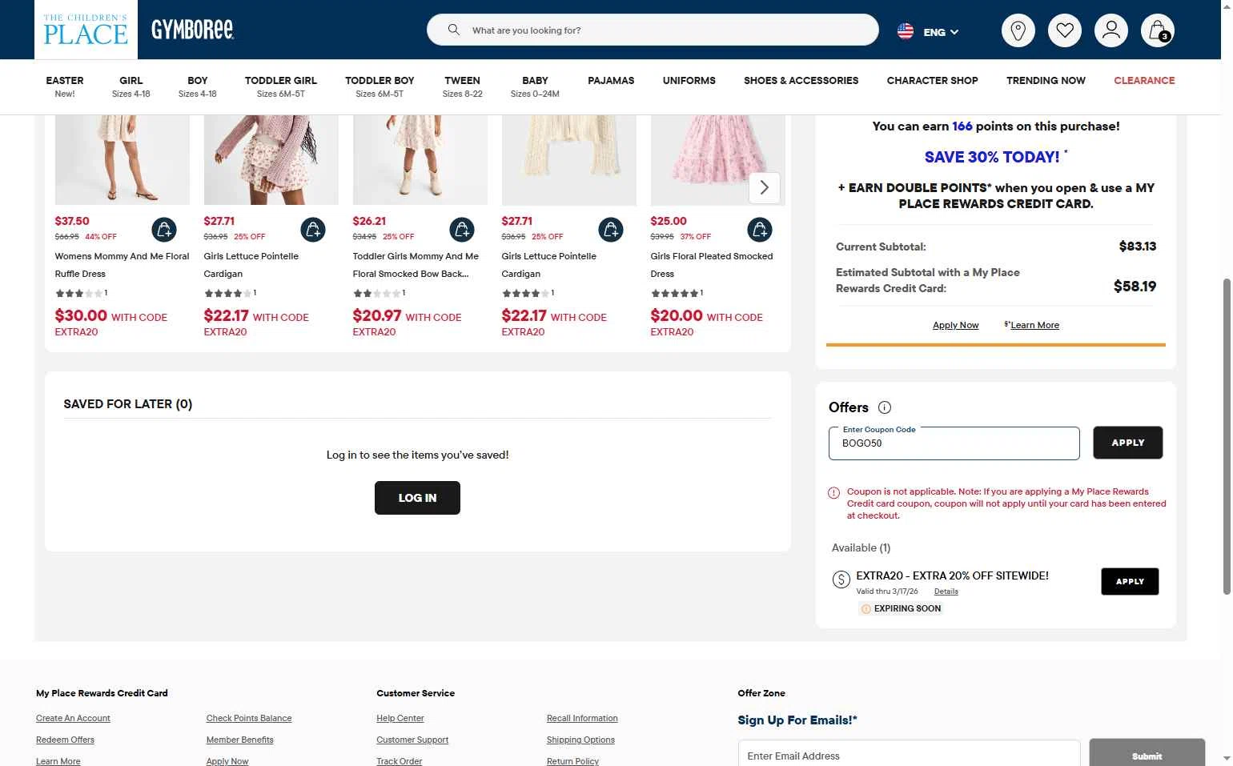
Task: Click the coupon error warning icon
Action: (833, 492)
